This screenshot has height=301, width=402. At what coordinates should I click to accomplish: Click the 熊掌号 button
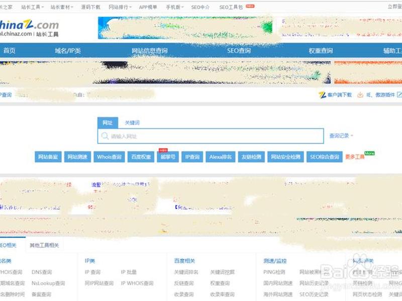[x=168, y=157]
